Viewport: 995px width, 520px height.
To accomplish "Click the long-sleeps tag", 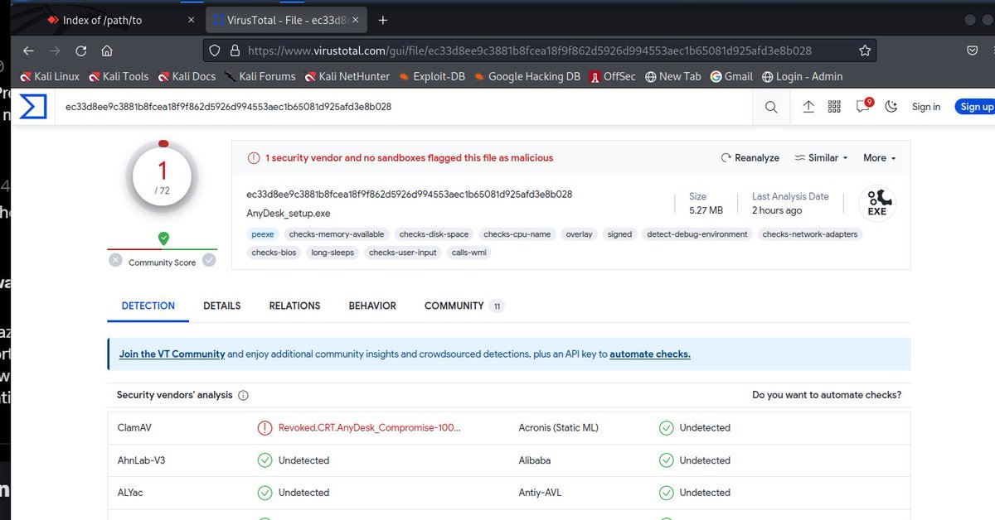I will (x=332, y=253).
